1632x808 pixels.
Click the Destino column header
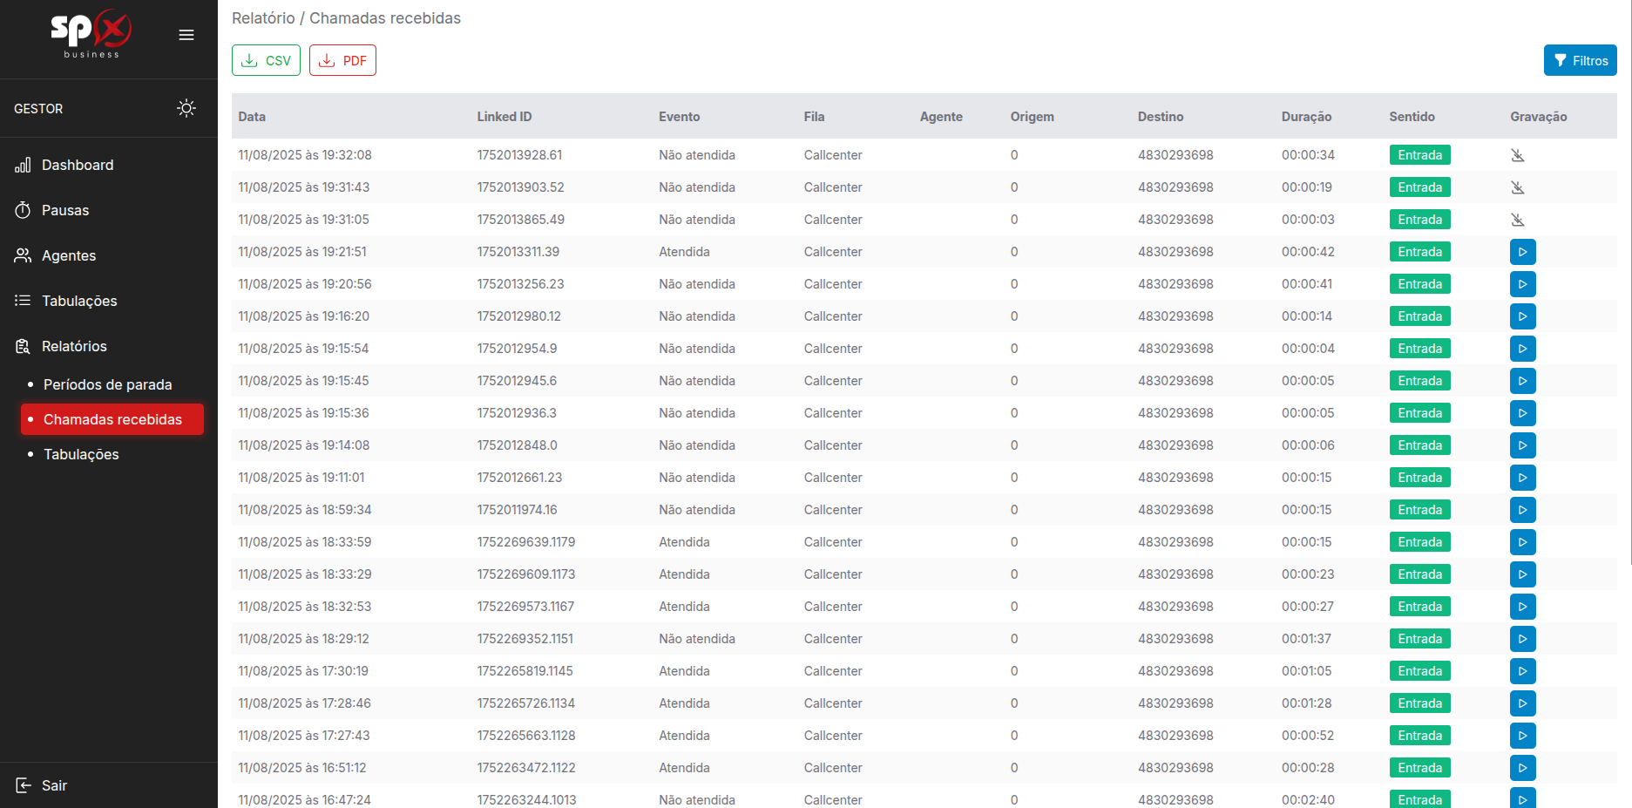coord(1160,117)
